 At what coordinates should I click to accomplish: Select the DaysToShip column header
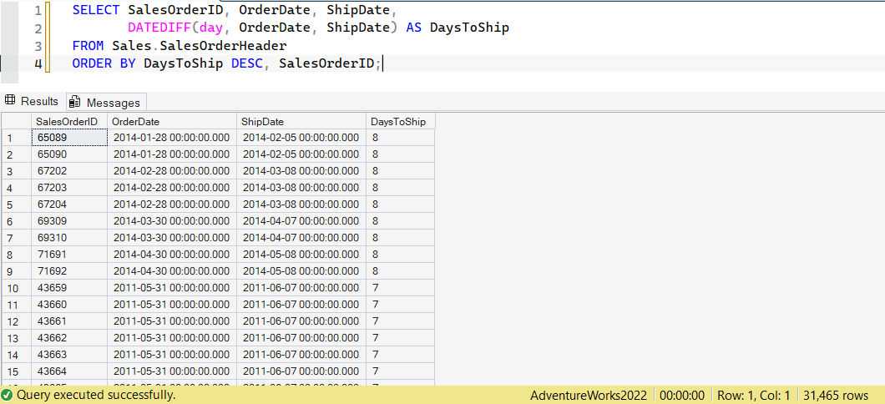(x=400, y=121)
